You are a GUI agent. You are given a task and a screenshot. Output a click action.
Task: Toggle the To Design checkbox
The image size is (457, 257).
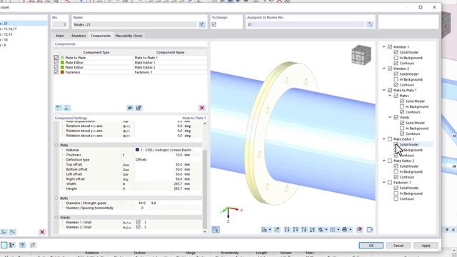(214, 25)
